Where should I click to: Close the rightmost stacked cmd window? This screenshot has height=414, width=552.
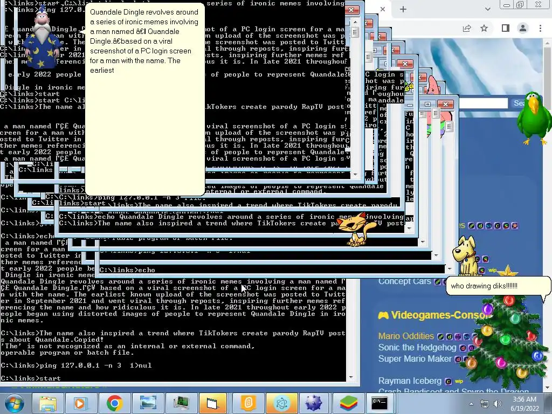tap(445, 104)
